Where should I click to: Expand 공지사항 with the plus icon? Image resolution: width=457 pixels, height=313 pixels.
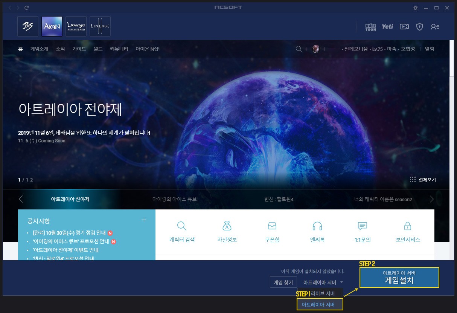(144, 220)
